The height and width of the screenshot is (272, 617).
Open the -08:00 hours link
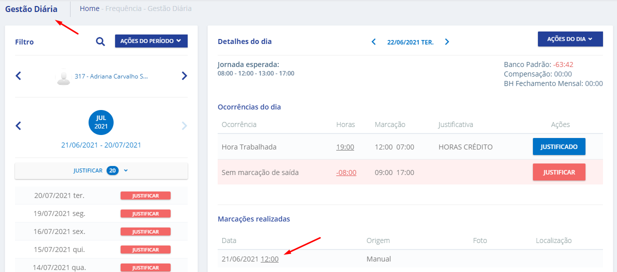(x=346, y=172)
